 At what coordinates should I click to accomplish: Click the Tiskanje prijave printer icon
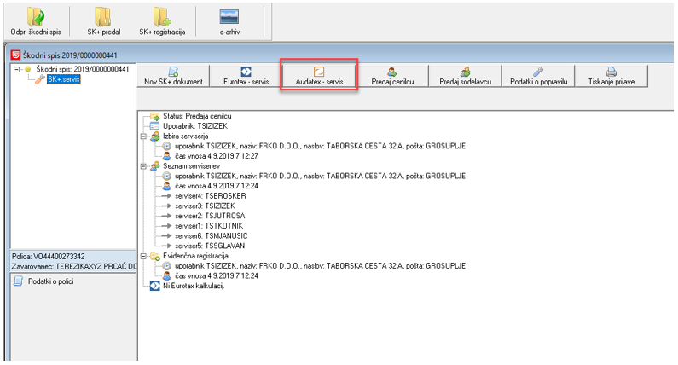click(x=611, y=75)
